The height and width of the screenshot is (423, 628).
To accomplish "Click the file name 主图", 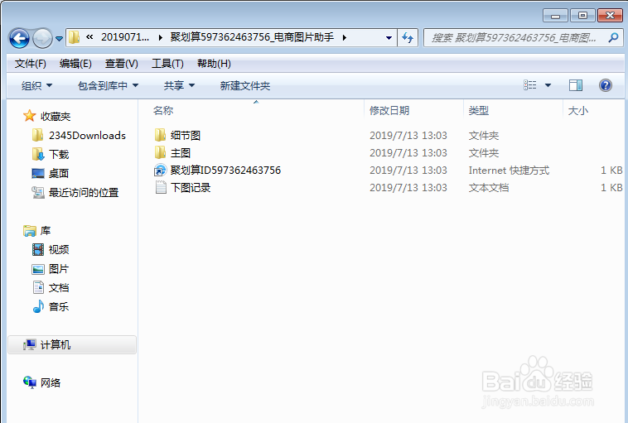I will pyautogui.click(x=181, y=153).
